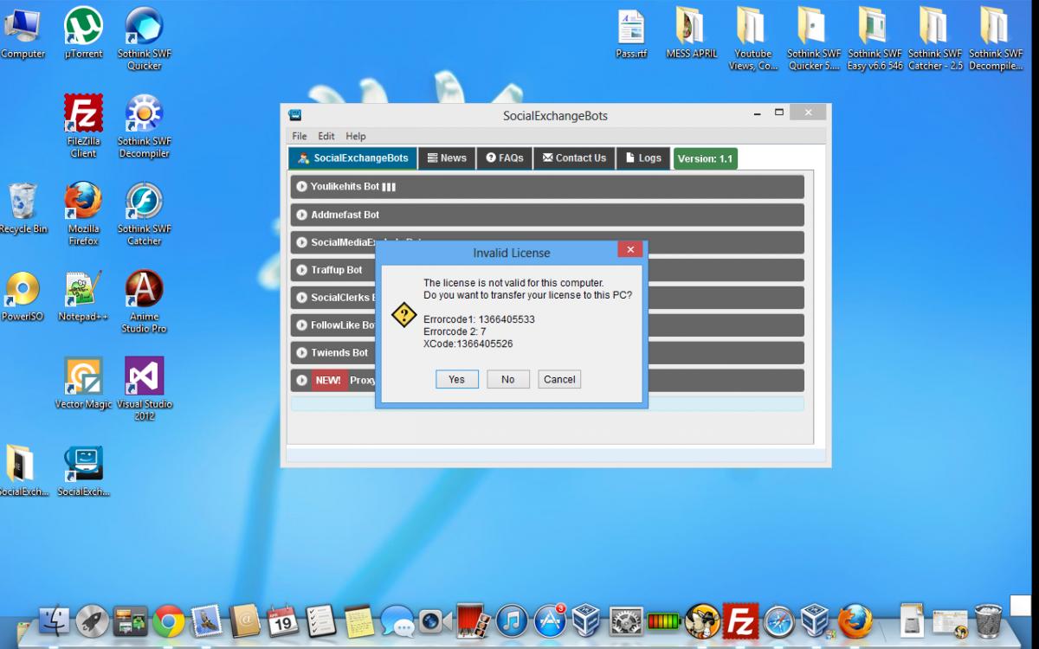This screenshot has width=1039, height=649.
Task: Select the SocialExch... folder on desktop
Action: pos(23,472)
